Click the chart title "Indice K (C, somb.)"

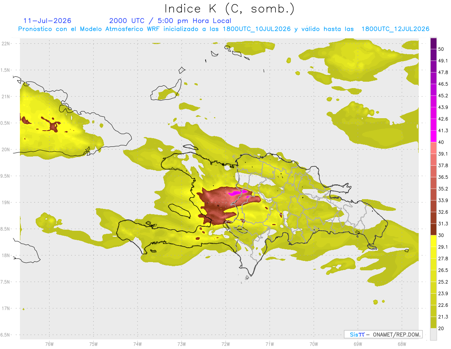(229, 9)
